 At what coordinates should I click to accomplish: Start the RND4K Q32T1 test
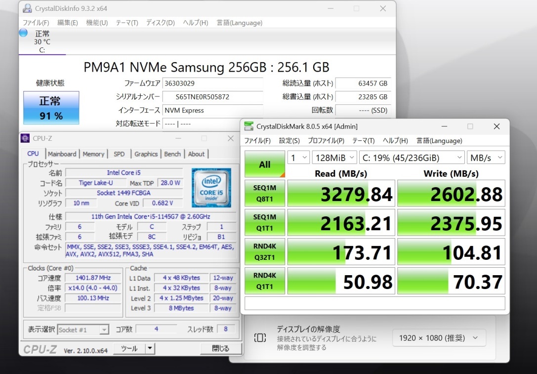coord(265,252)
